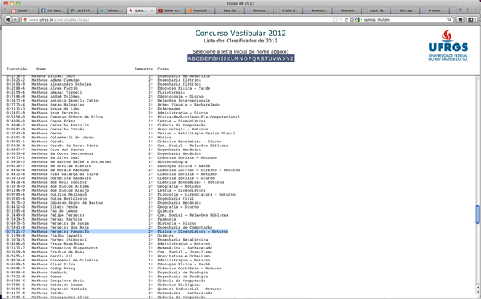The image size is (481, 299).
Task: Click the UFRGS logo
Action: coord(448,46)
